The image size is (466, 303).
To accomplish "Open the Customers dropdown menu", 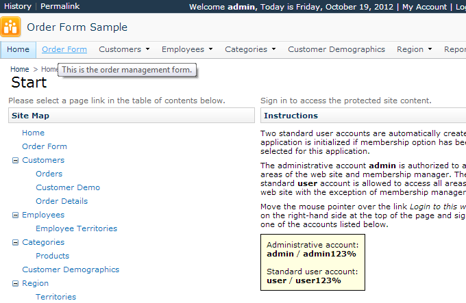I will click(124, 49).
